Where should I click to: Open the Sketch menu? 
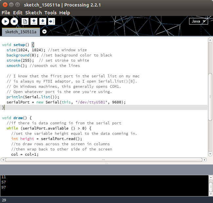click(33, 13)
